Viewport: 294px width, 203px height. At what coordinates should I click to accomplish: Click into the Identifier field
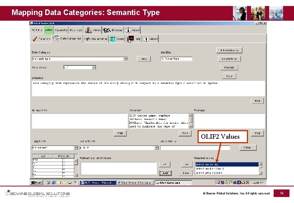pos(176,59)
